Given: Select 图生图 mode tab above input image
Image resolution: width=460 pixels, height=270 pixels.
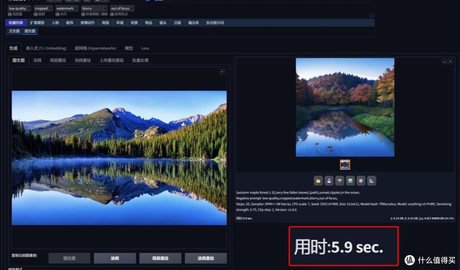Looking at the screenshot, I should pos(18,60).
